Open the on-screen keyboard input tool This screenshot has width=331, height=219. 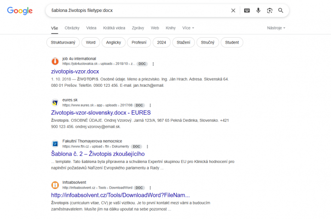247,11
